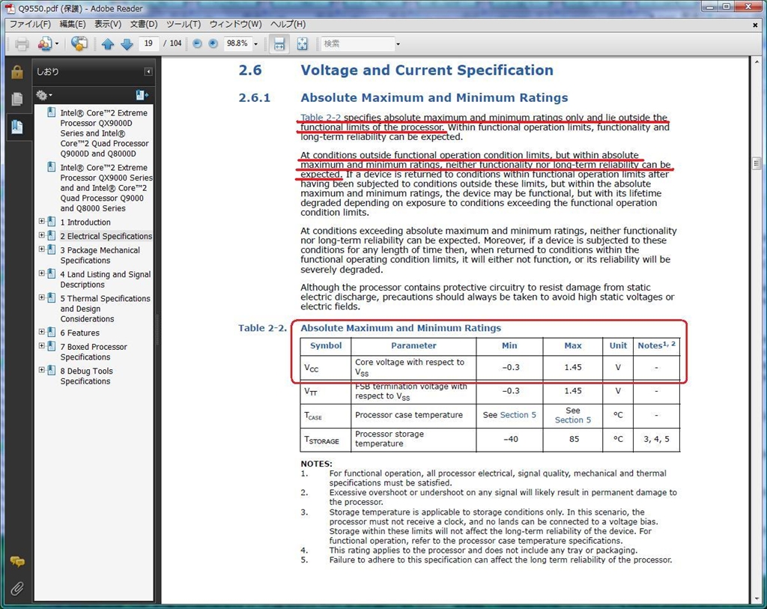This screenshot has height=609, width=767.
Task: Open the comments panel icon
Action: coord(17,562)
